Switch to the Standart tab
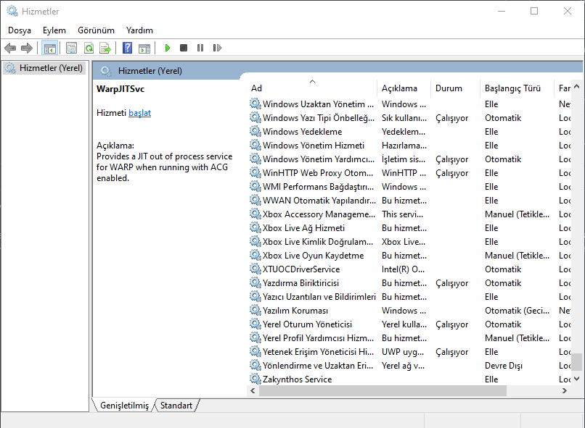 point(176,406)
